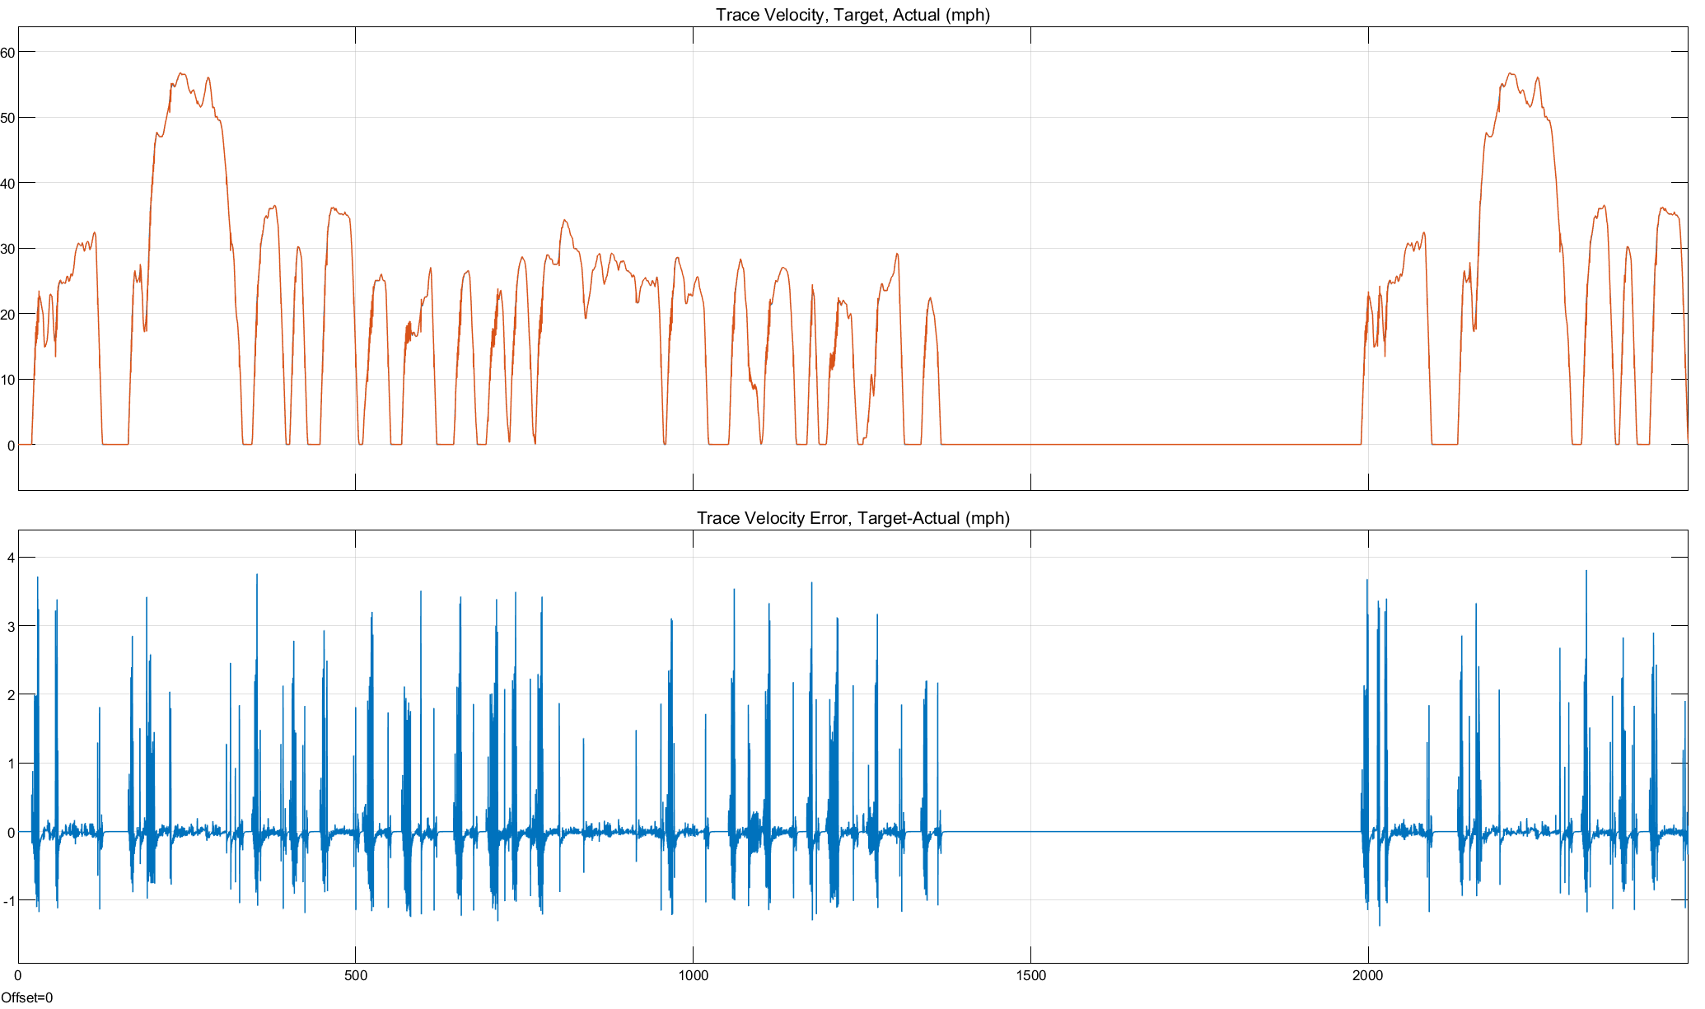
Task: Click the 1000 x-axis tick label
Action: [693, 976]
